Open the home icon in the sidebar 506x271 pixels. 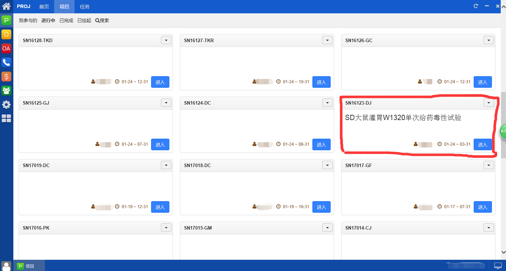[6, 6]
